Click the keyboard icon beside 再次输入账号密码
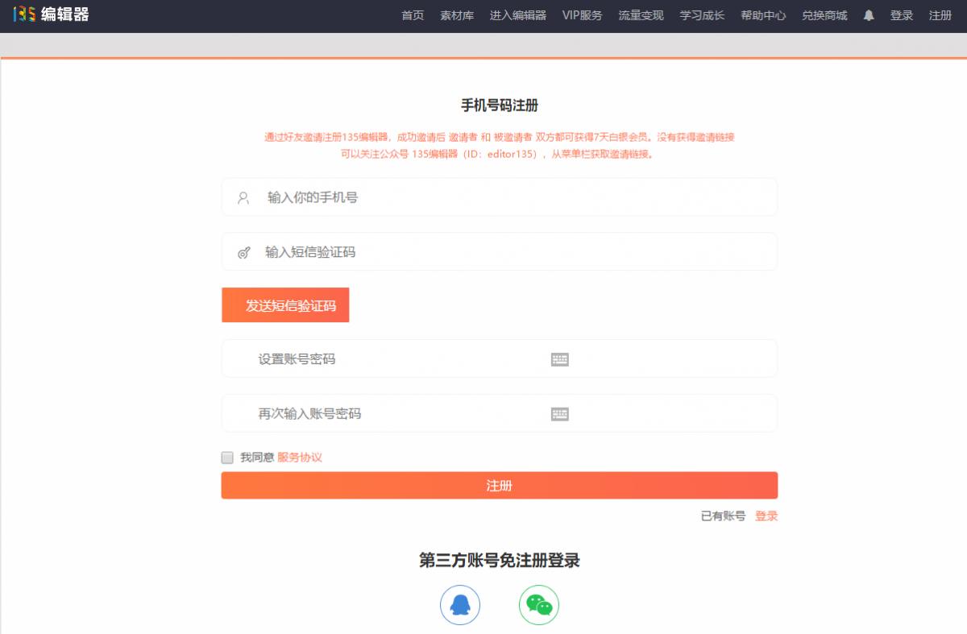Image resolution: width=967 pixels, height=634 pixels. click(558, 412)
